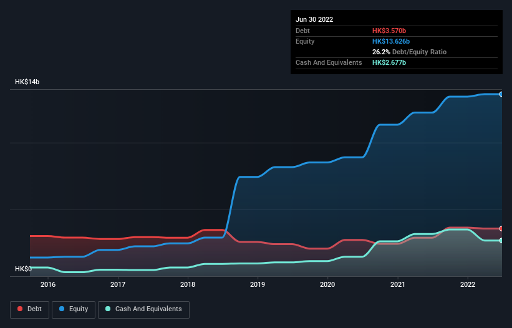
Task: Select the 2022 axis label
Action: pos(468,284)
